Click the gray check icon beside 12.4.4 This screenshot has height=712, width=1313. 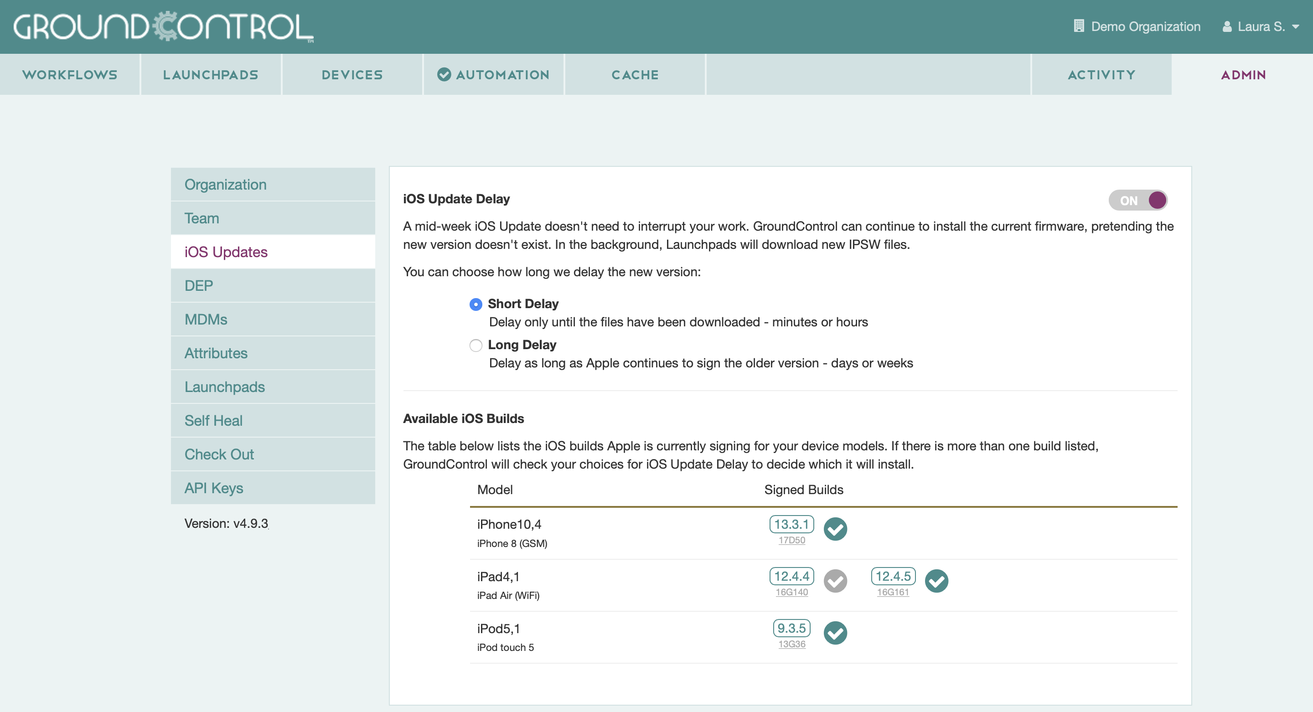835,581
